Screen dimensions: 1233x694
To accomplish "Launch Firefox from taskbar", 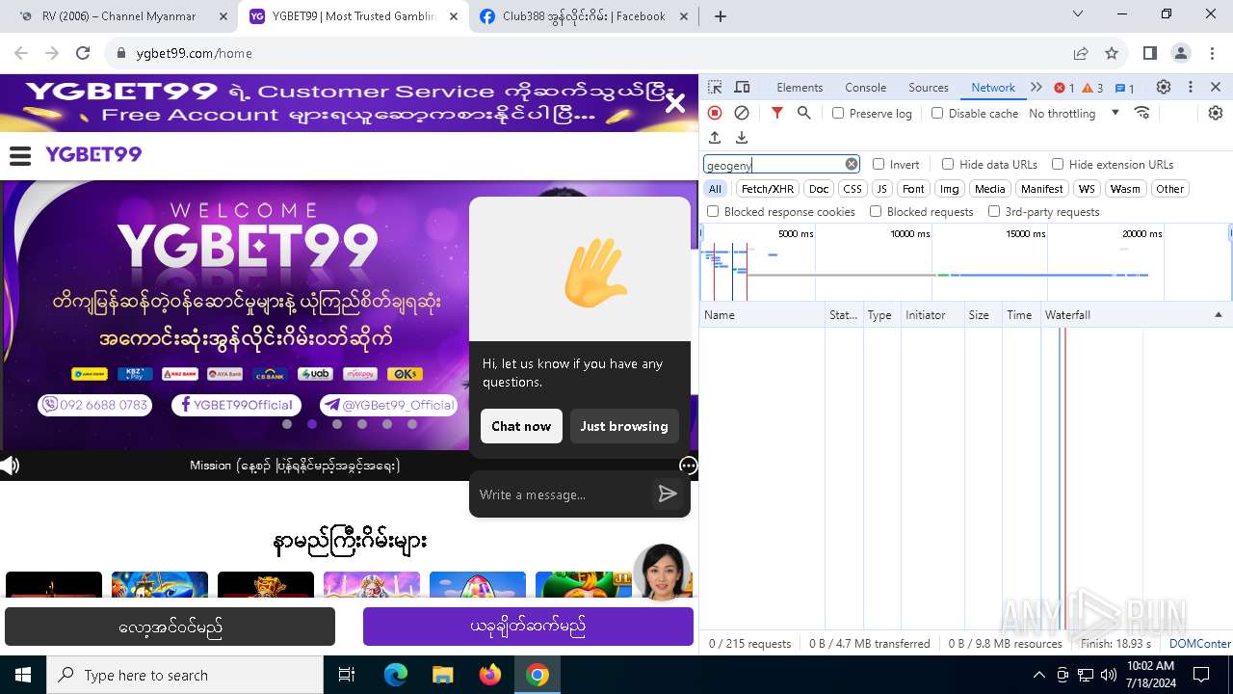I will click(x=490, y=675).
